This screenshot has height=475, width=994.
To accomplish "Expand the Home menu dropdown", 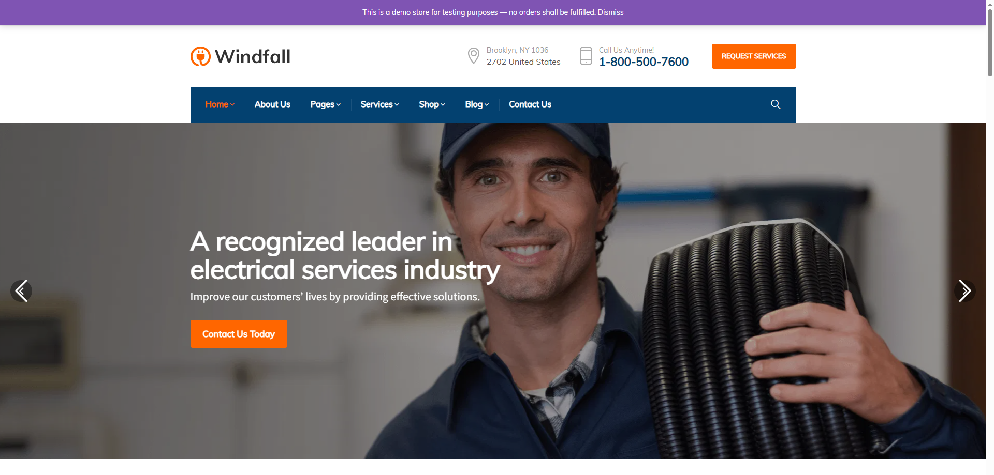I will [x=220, y=104].
